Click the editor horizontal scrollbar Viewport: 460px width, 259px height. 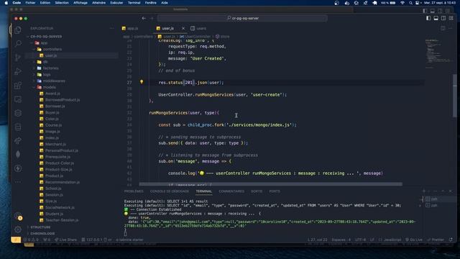tap(270, 184)
